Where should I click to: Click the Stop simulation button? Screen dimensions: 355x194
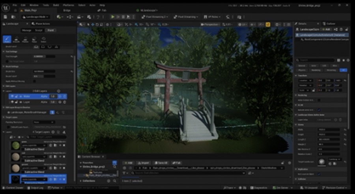click(x=123, y=17)
